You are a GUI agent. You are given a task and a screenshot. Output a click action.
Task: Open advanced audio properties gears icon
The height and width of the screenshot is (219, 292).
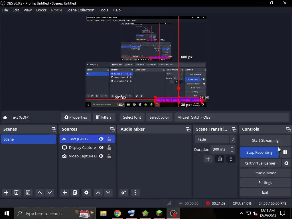123,192
